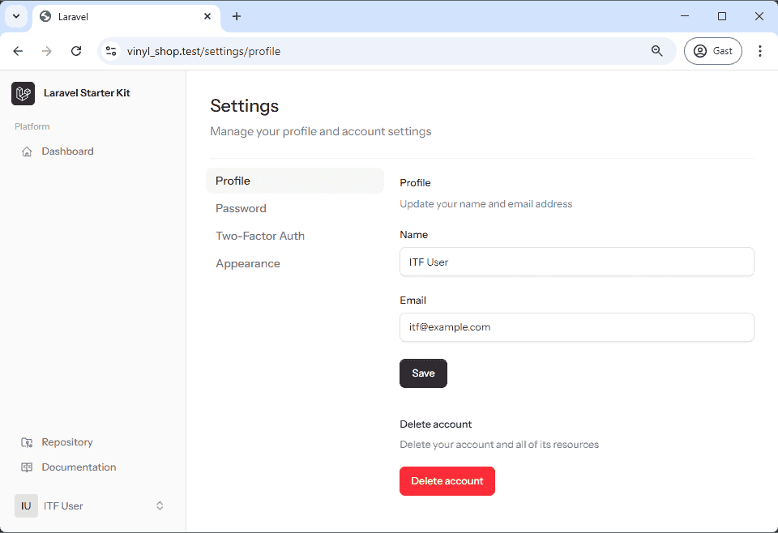The height and width of the screenshot is (533, 778).
Task: Click the Repository folder icon
Action: pos(27,442)
